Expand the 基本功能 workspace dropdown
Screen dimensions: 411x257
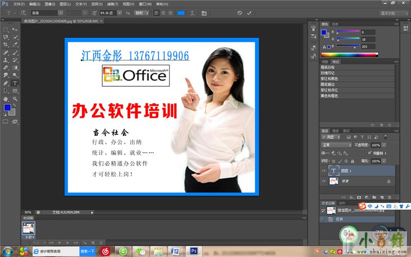pos(391,12)
